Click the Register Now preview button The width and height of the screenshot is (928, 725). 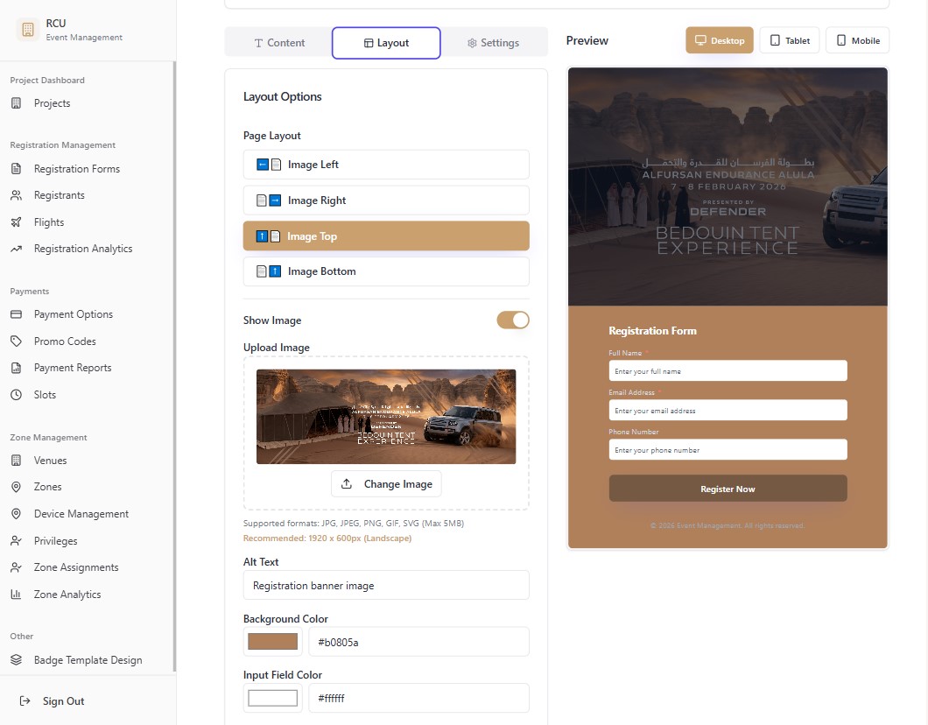pyautogui.click(x=728, y=488)
